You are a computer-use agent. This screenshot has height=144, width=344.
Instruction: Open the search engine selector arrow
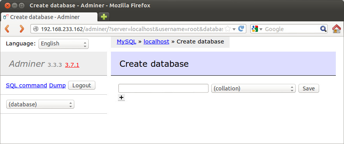pos(261,29)
